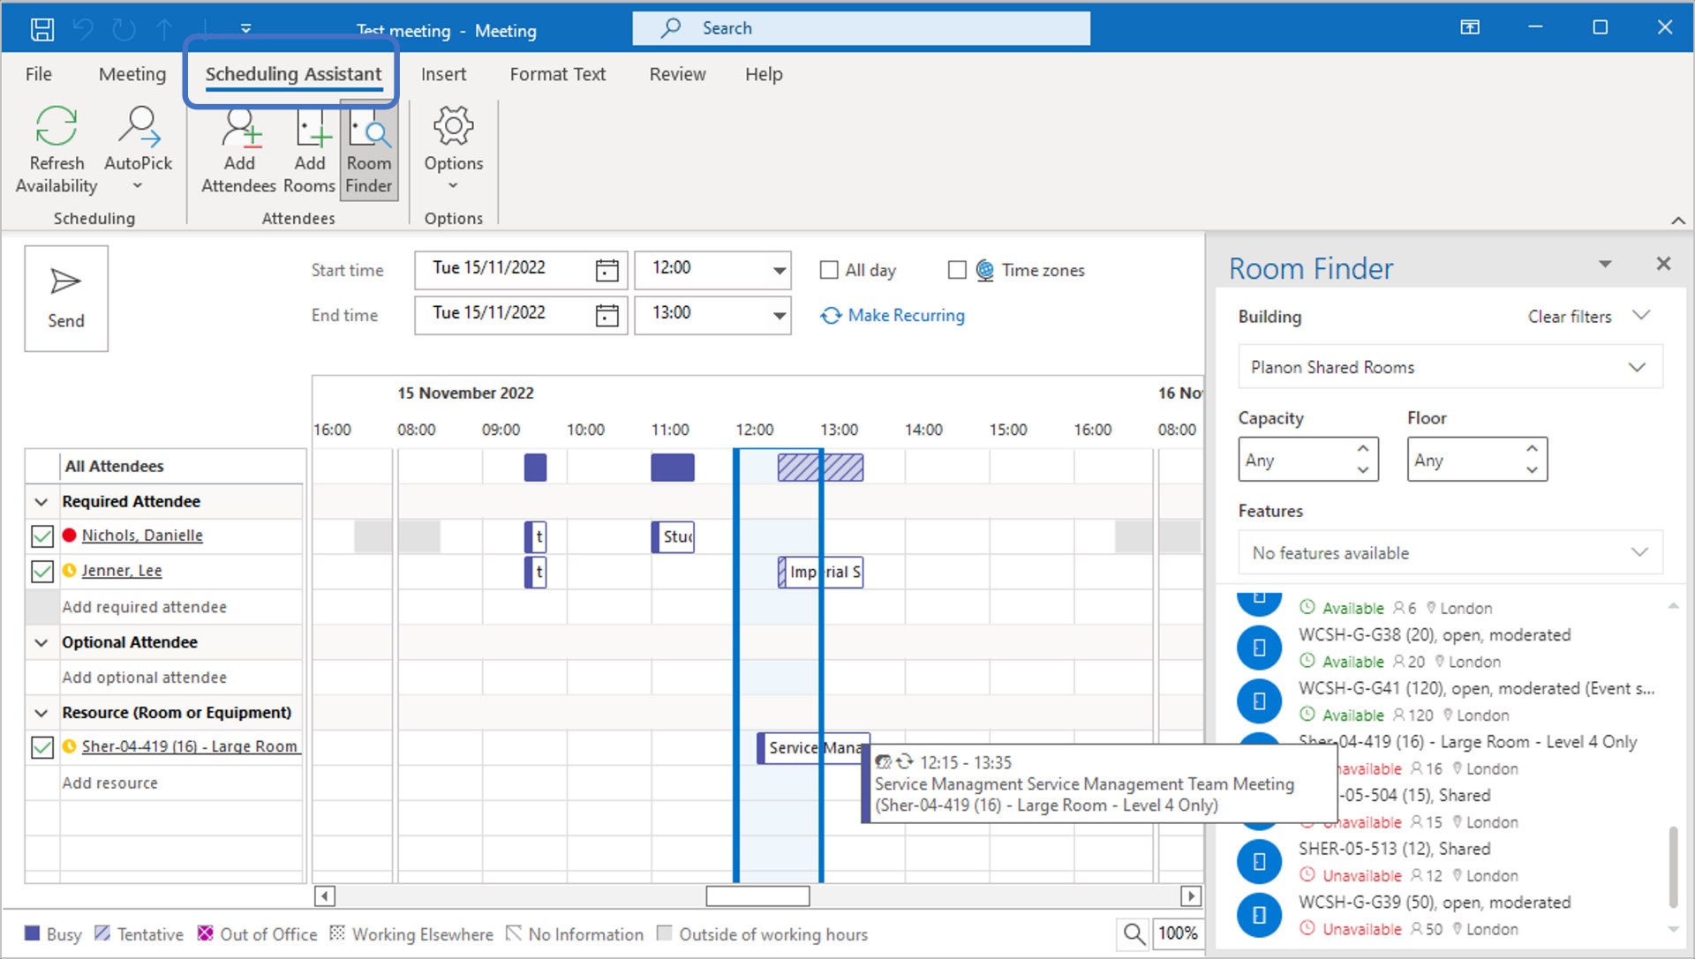Open the AutoPick tool

click(x=139, y=126)
